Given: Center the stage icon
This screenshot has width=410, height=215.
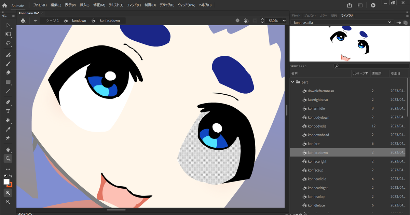Looking at the screenshot, I should click(x=237, y=21).
